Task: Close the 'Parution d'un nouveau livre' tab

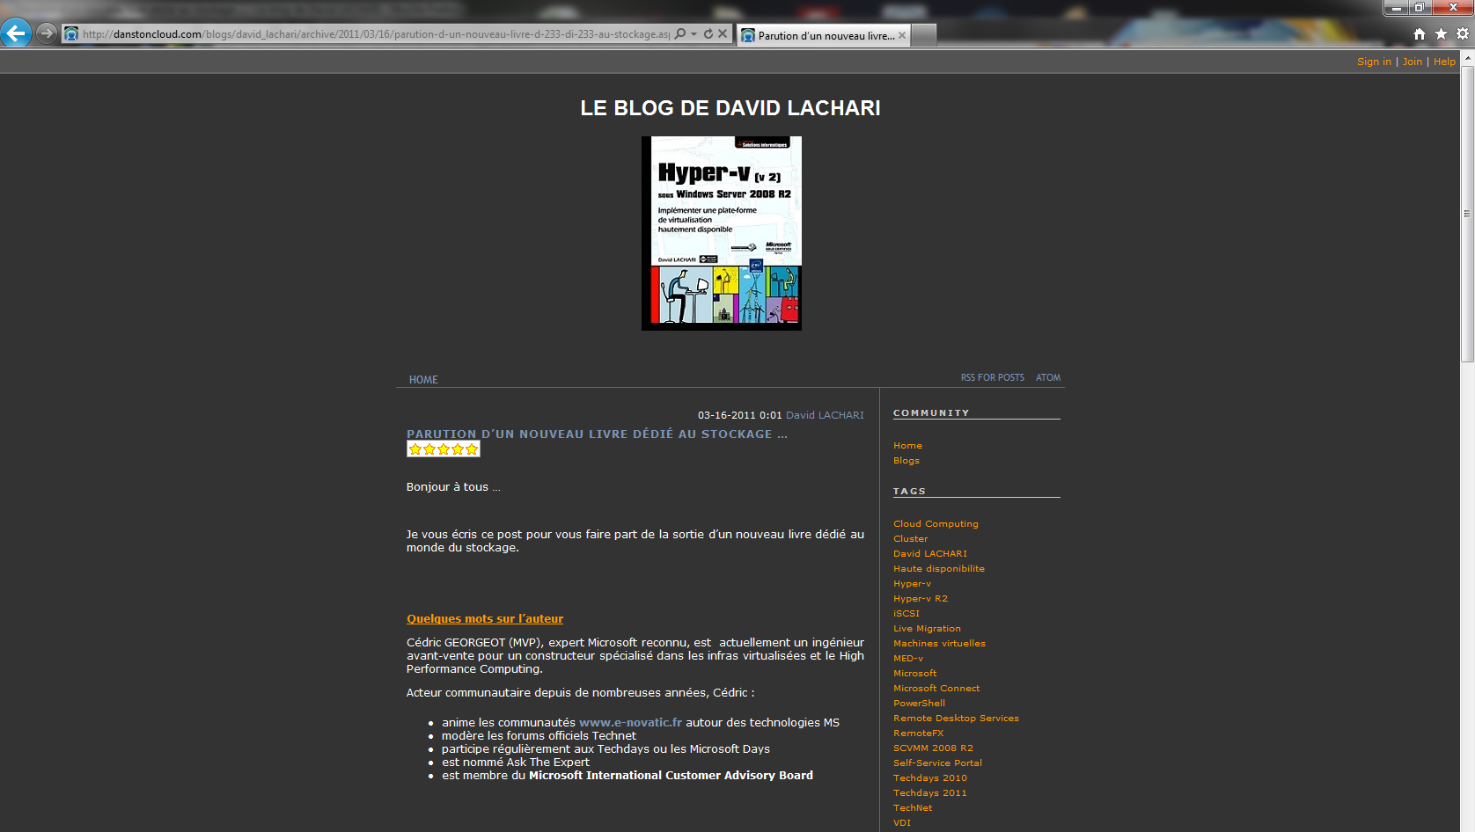Action: (x=901, y=35)
